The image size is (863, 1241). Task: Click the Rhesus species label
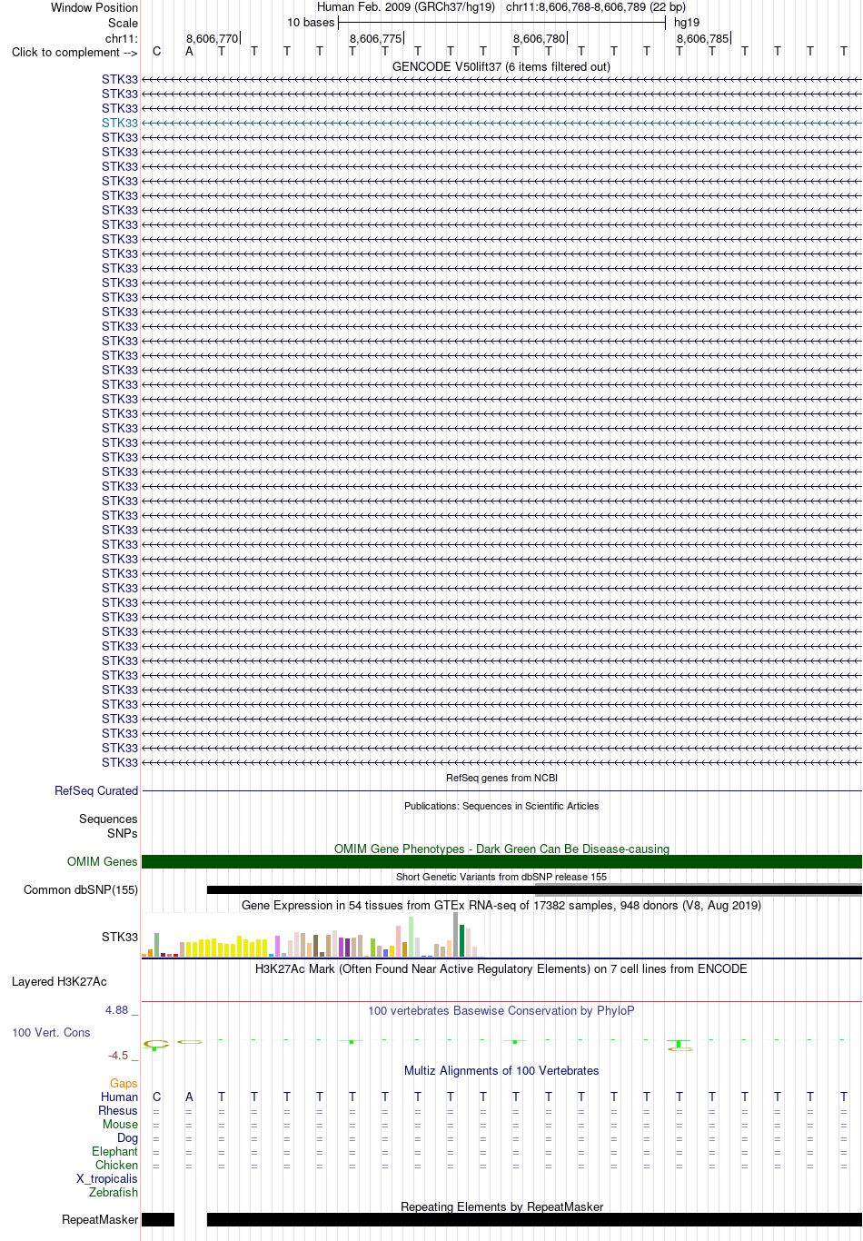(118, 1110)
